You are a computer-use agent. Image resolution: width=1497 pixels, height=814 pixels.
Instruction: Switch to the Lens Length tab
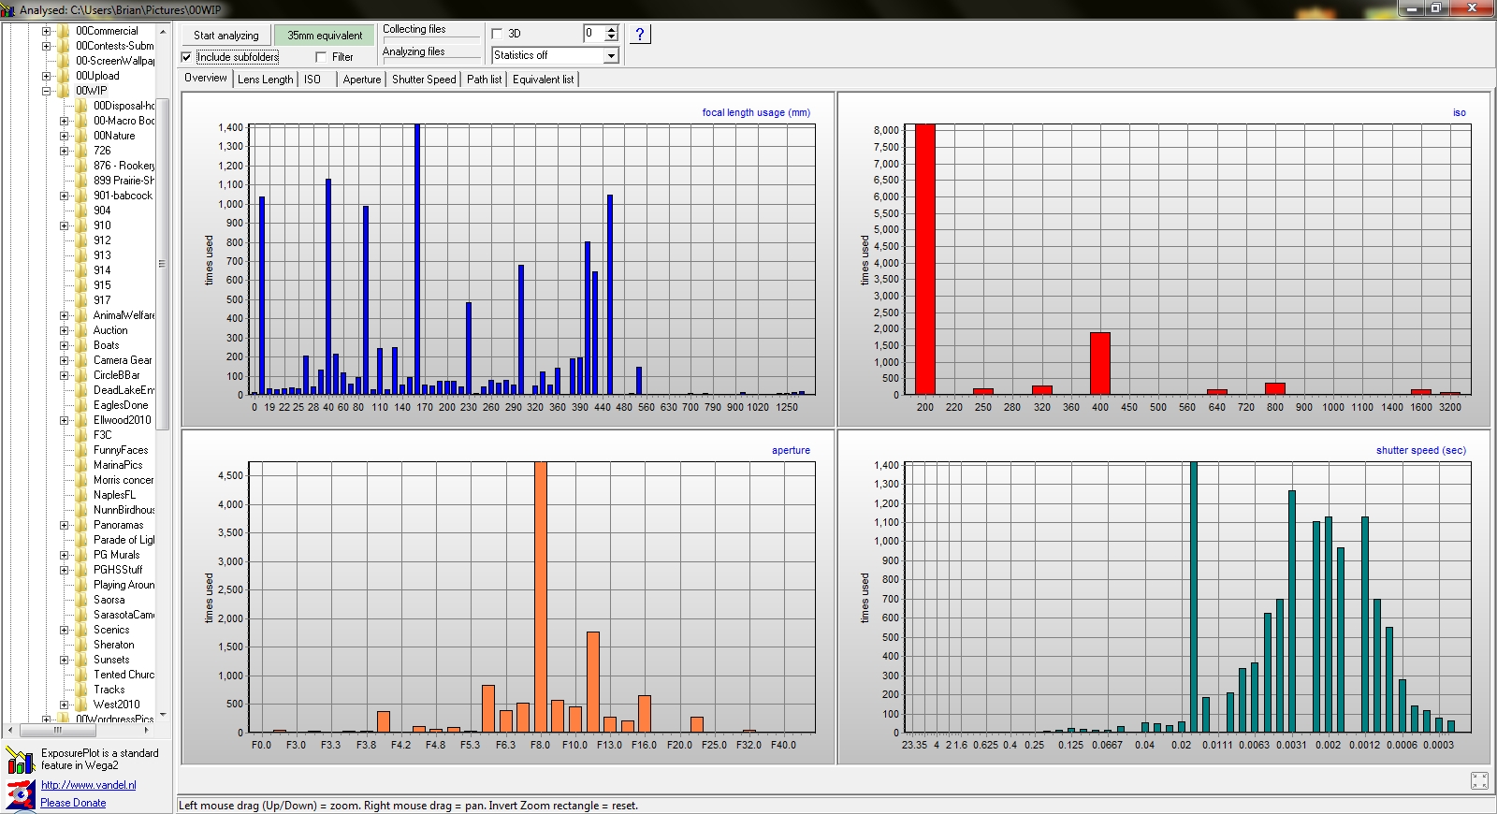[265, 80]
